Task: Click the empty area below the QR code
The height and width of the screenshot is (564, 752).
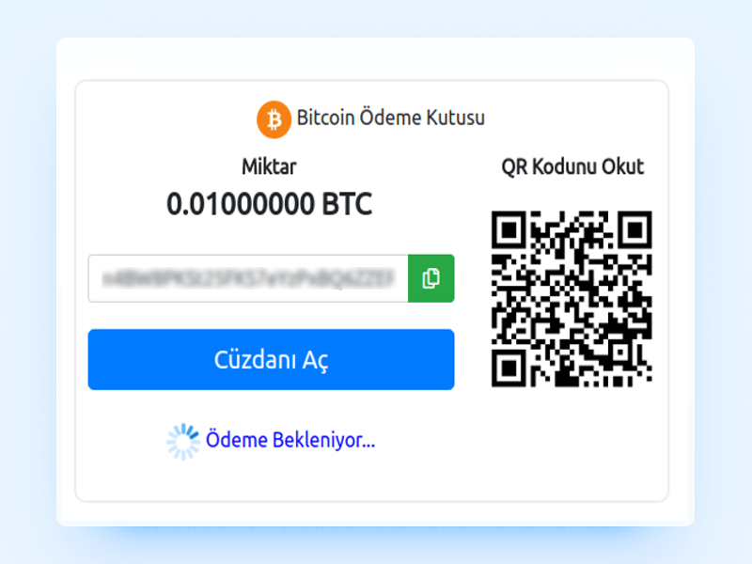Action: click(x=572, y=441)
